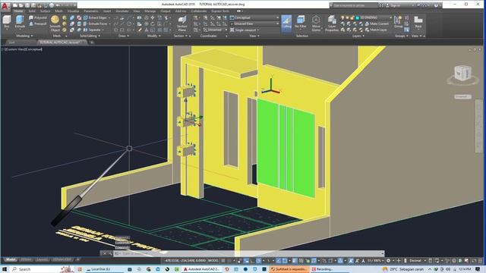Click the Save icon in Quick Access toolbar
Viewport: 486px width, 273px height.
click(x=27, y=5)
